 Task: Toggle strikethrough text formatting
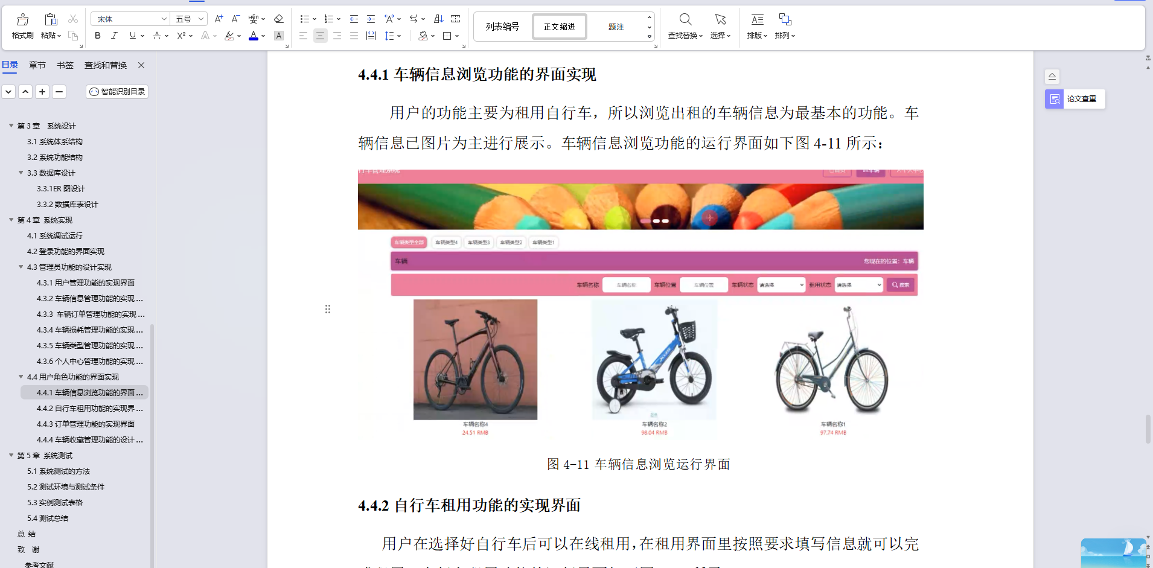click(x=157, y=36)
